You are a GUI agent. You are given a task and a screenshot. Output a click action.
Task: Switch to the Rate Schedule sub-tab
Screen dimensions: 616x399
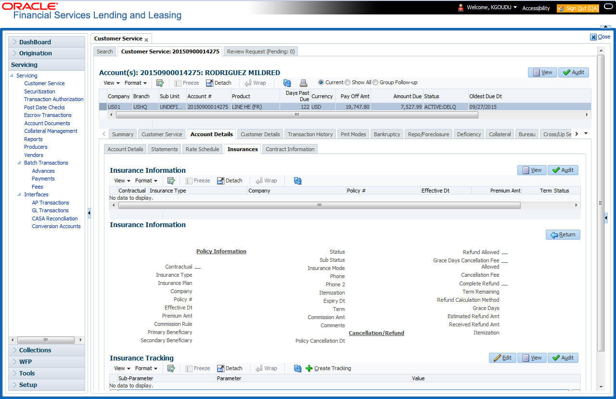pyautogui.click(x=203, y=149)
